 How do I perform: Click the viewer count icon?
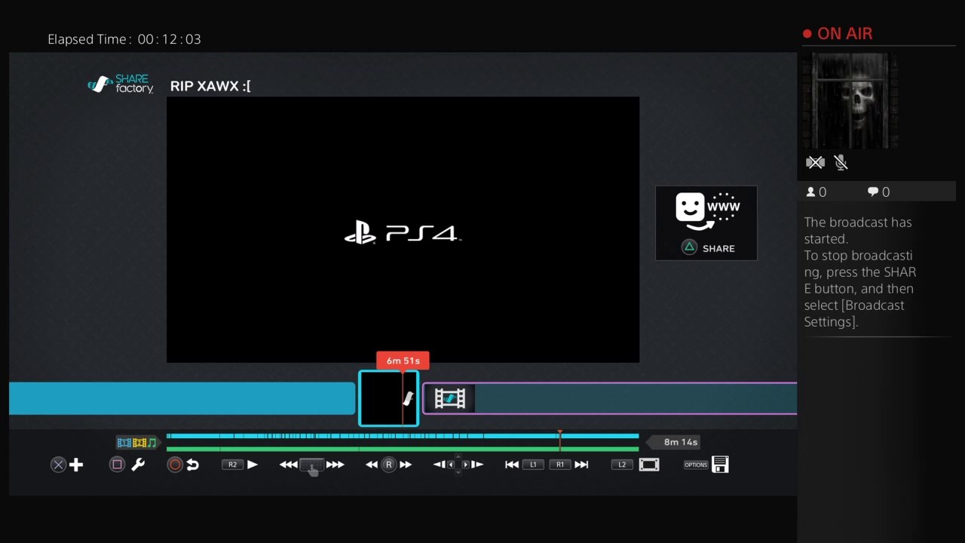pyautogui.click(x=811, y=192)
